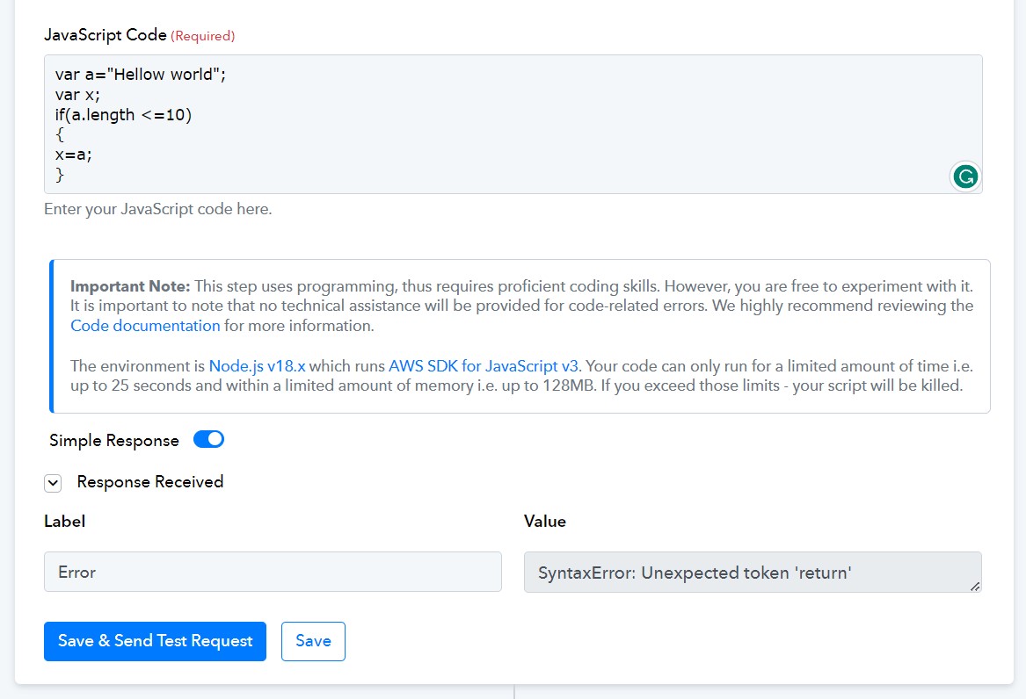Open the Code documentation link
Screen dimensions: 1026x699
point(145,325)
